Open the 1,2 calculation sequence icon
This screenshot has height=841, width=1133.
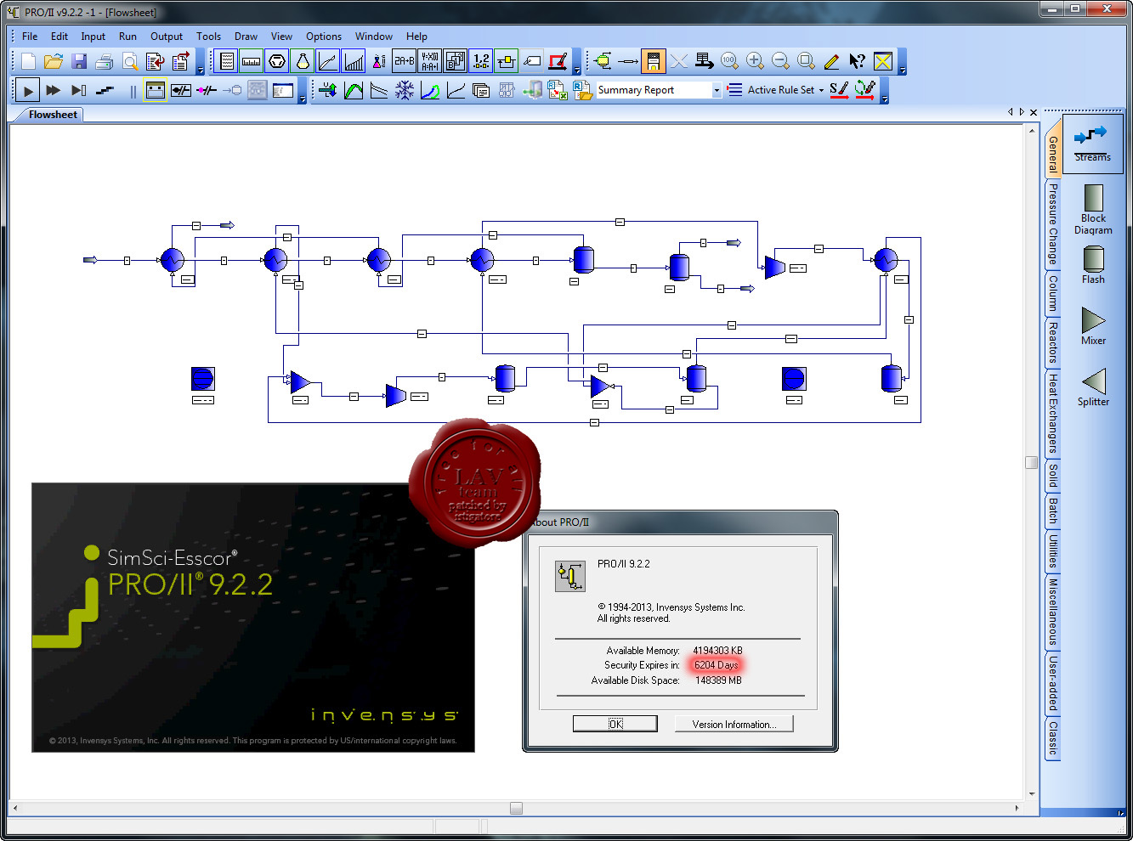481,61
